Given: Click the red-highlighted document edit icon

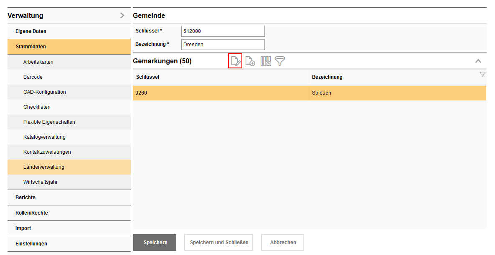Looking at the screenshot, I should click(235, 61).
